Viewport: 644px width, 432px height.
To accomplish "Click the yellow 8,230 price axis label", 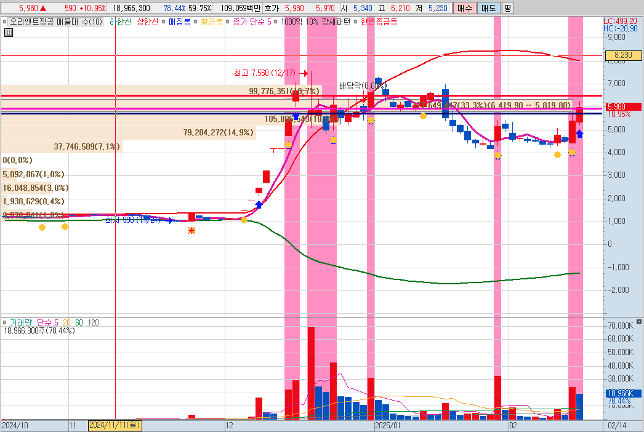I will [623, 55].
